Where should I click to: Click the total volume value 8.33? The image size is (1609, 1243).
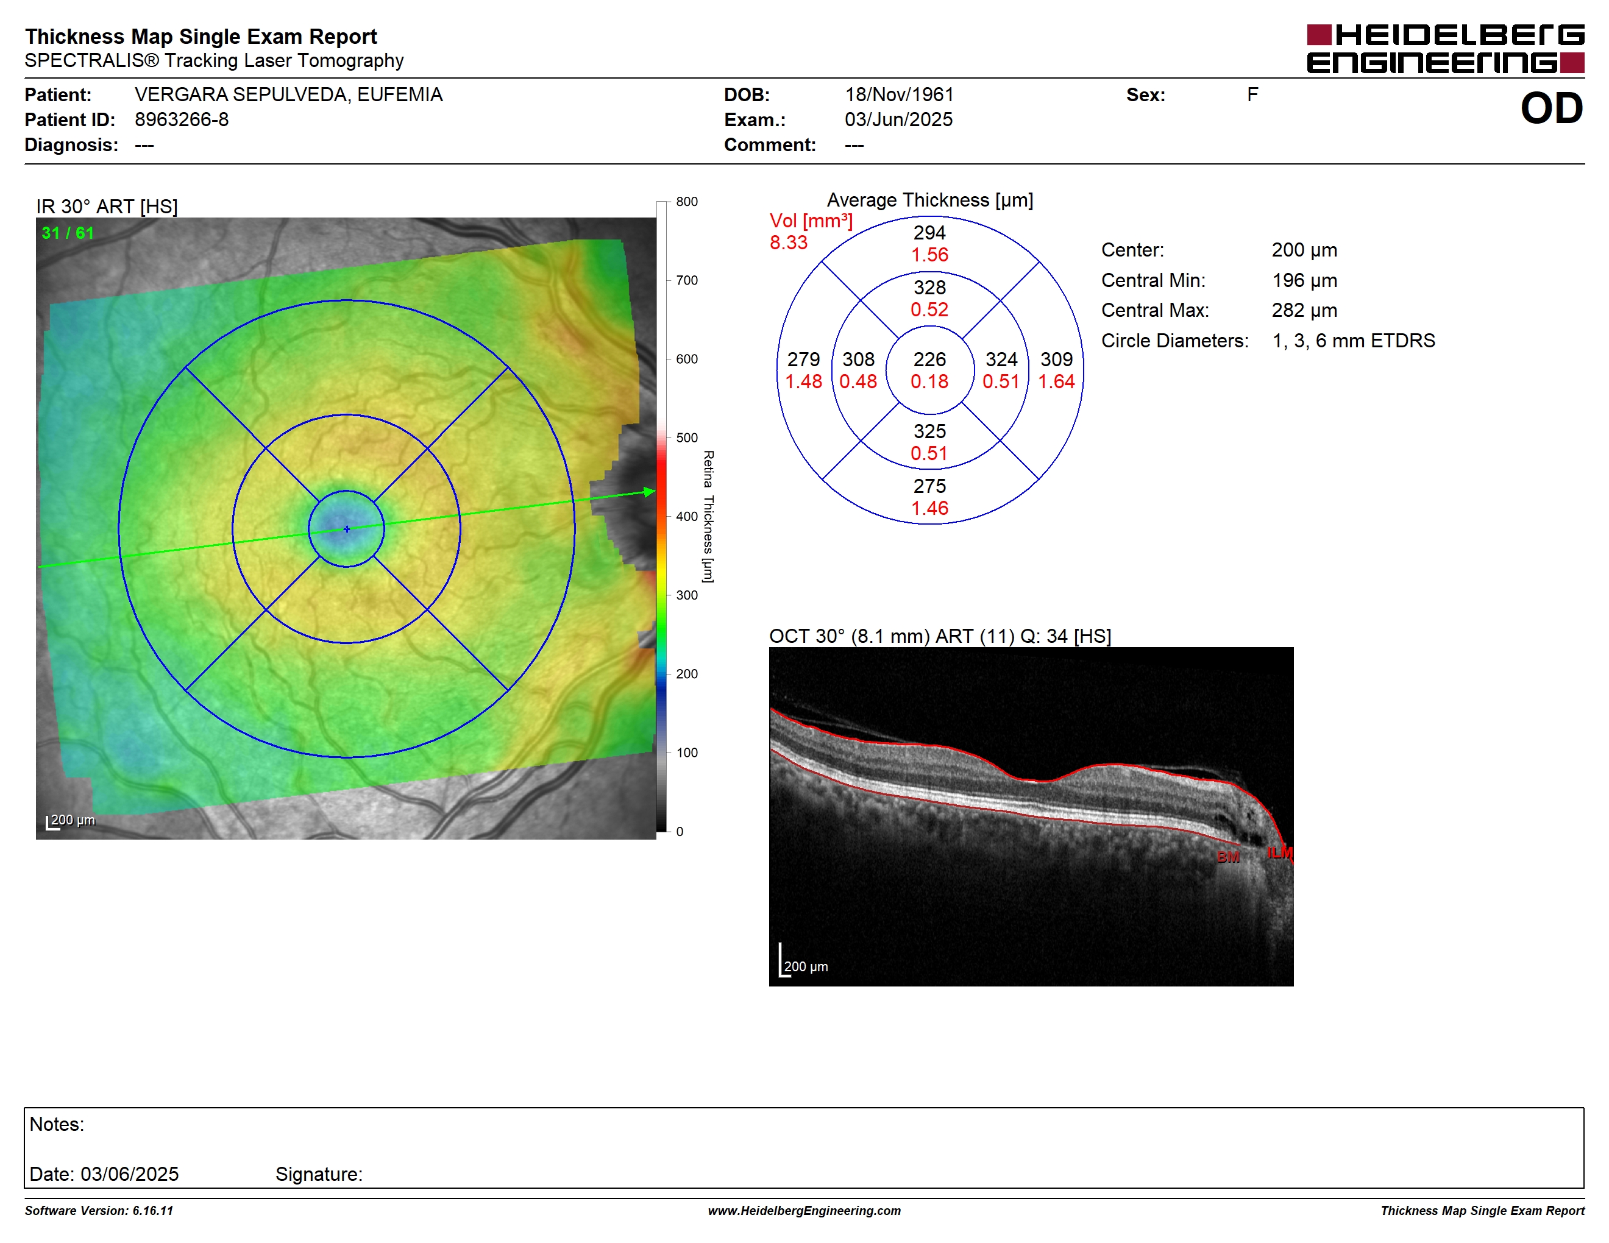[788, 243]
